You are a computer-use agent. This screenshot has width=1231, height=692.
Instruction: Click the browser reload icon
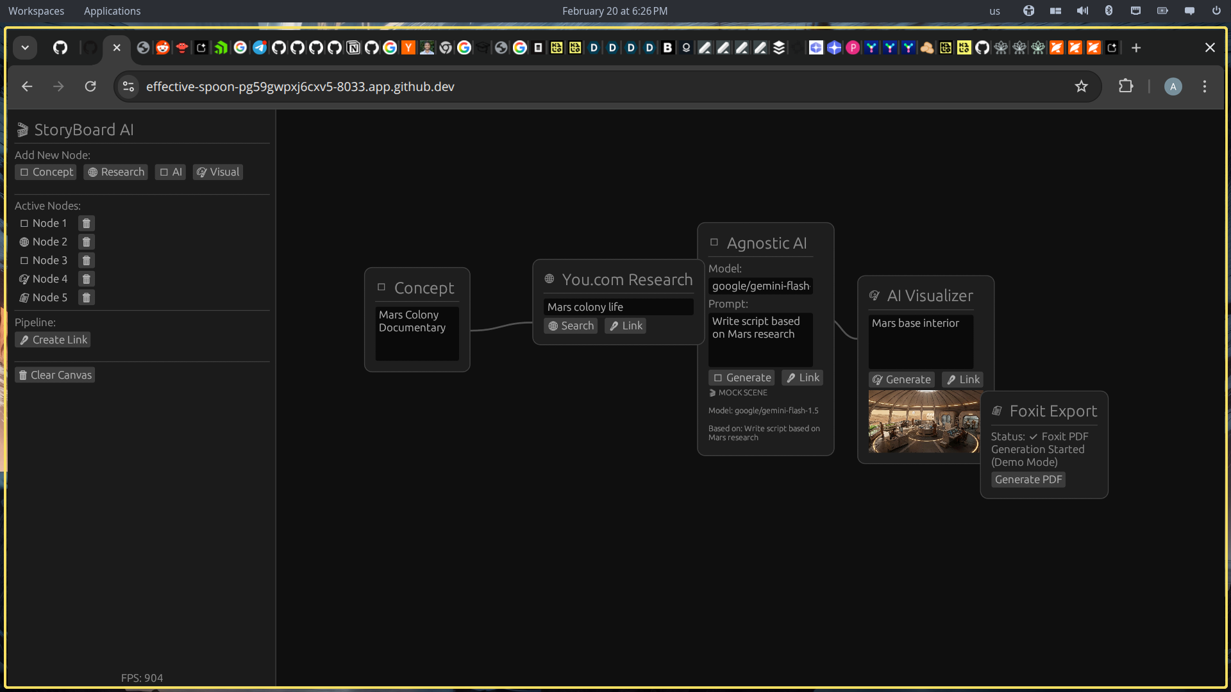coord(90,86)
